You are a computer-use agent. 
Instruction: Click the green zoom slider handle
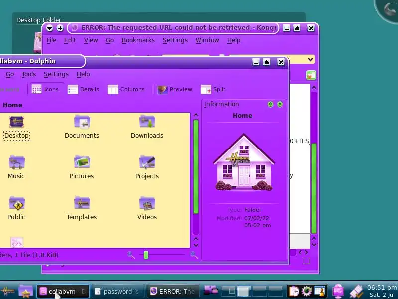(x=146, y=255)
